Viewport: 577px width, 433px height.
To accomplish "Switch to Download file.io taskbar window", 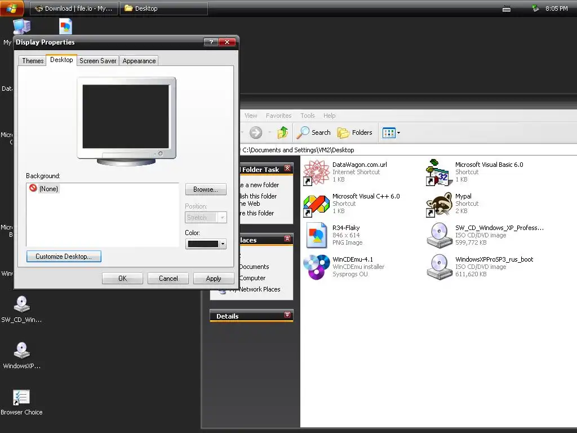I will (x=74, y=8).
